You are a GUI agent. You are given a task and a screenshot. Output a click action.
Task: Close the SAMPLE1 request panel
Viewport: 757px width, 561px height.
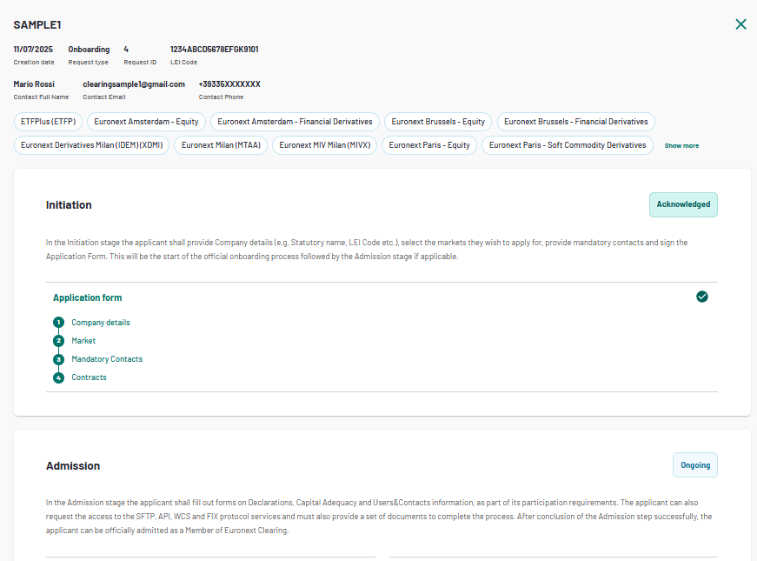(740, 24)
